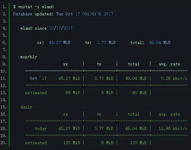Click the 0.28 kbit/s average rate
This screenshot has height=150, width=191.
coord(174,78)
